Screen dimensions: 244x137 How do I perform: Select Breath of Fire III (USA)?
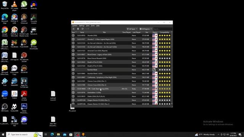click(x=121, y=62)
